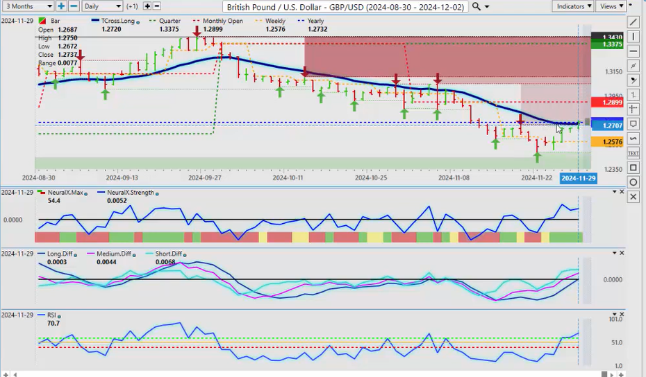Click the 2024-10-11 date axis label

288,178
